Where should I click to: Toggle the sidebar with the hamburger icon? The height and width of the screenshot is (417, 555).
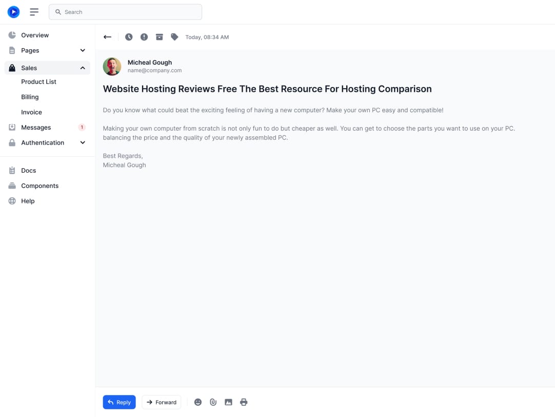click(34, 12)
